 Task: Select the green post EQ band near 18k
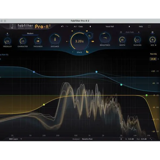(146, 95)
